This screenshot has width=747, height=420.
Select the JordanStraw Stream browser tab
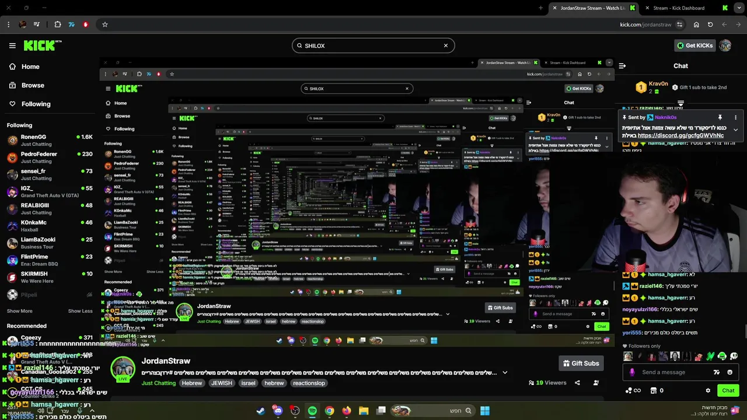point(592,8)
